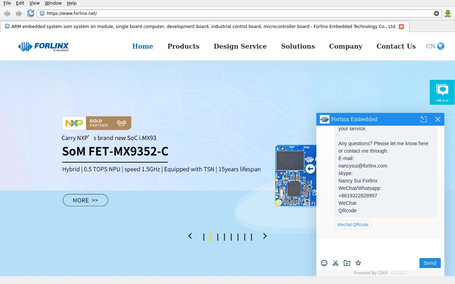This screenshot has width=455, height=284.
Task: Open the Company nav menu
Action: click(346, 47)
